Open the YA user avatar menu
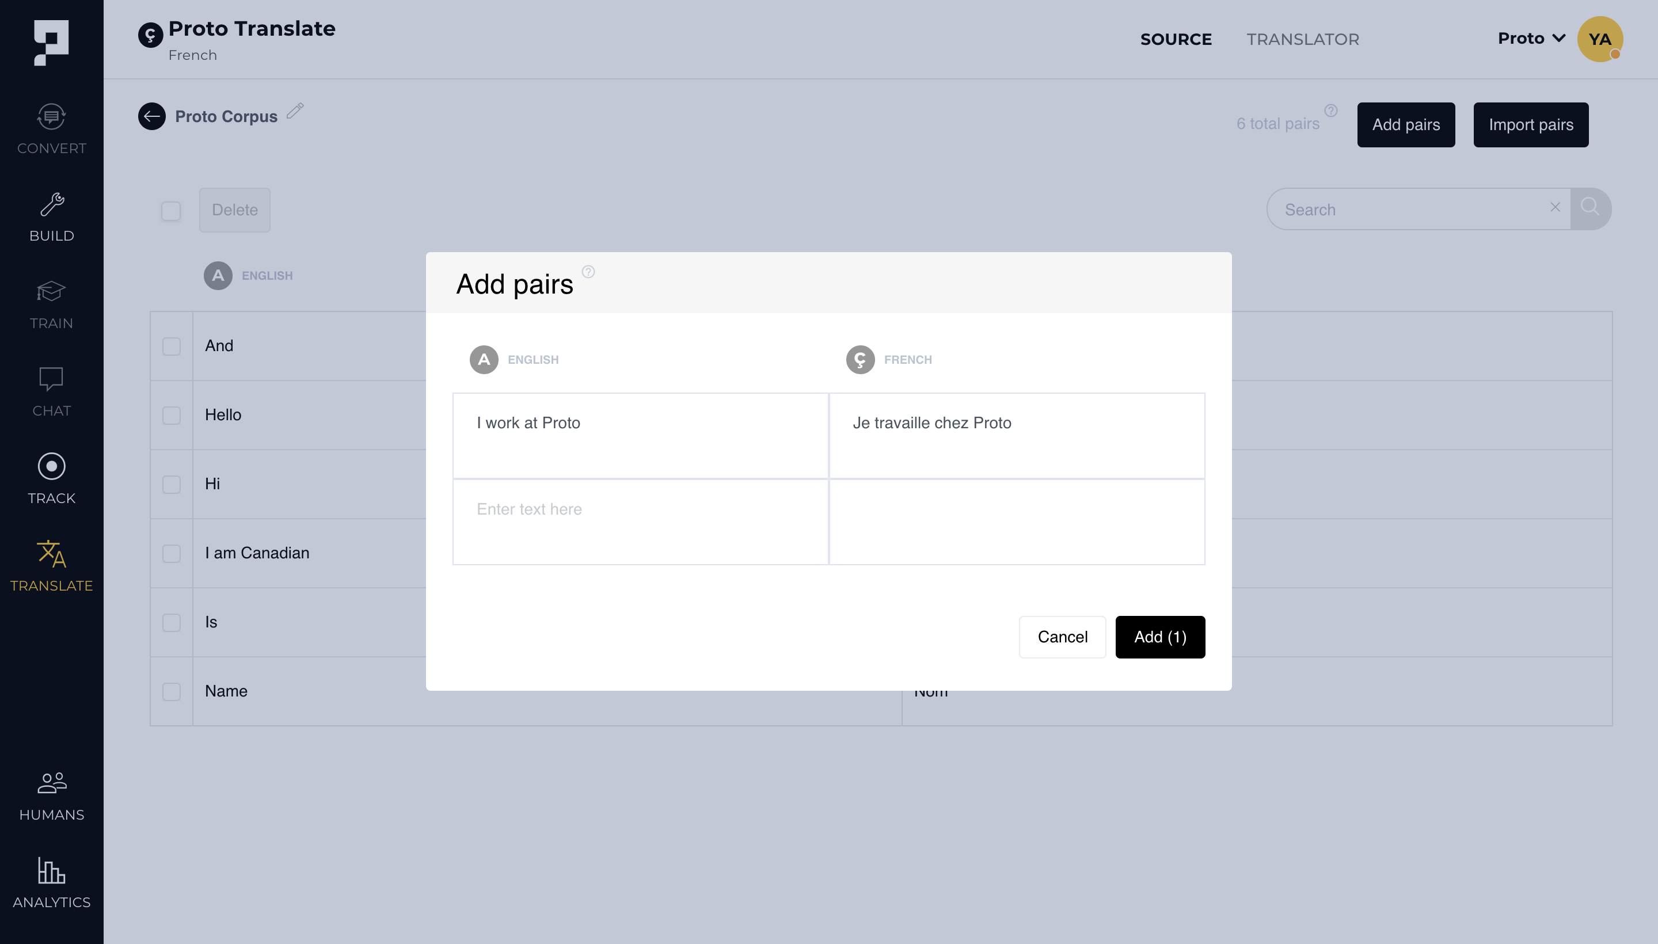The width and height of the screenshot is (1658, 944). click(1600, 39)
